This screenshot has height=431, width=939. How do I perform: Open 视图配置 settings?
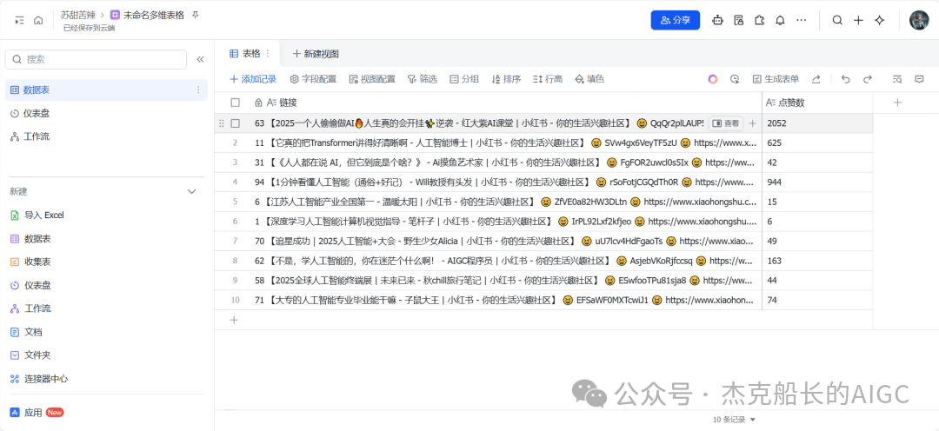[x=372, y=79]
